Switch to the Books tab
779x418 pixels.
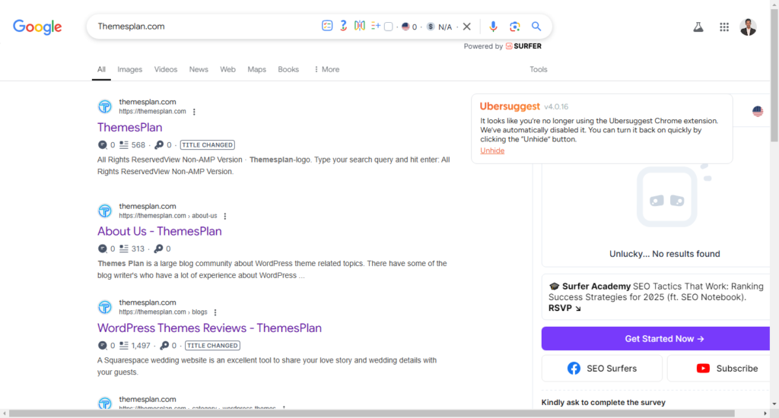pyautogui.click(x=288, y=69)
